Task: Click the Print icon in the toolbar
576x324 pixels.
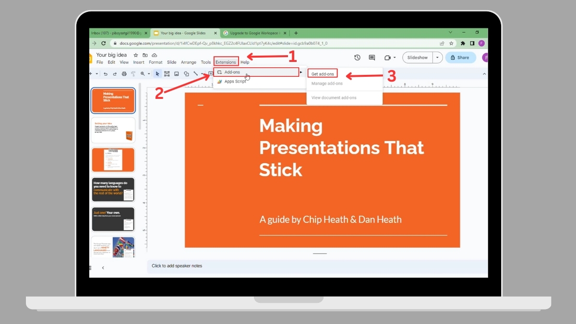Action: point(124,74)
